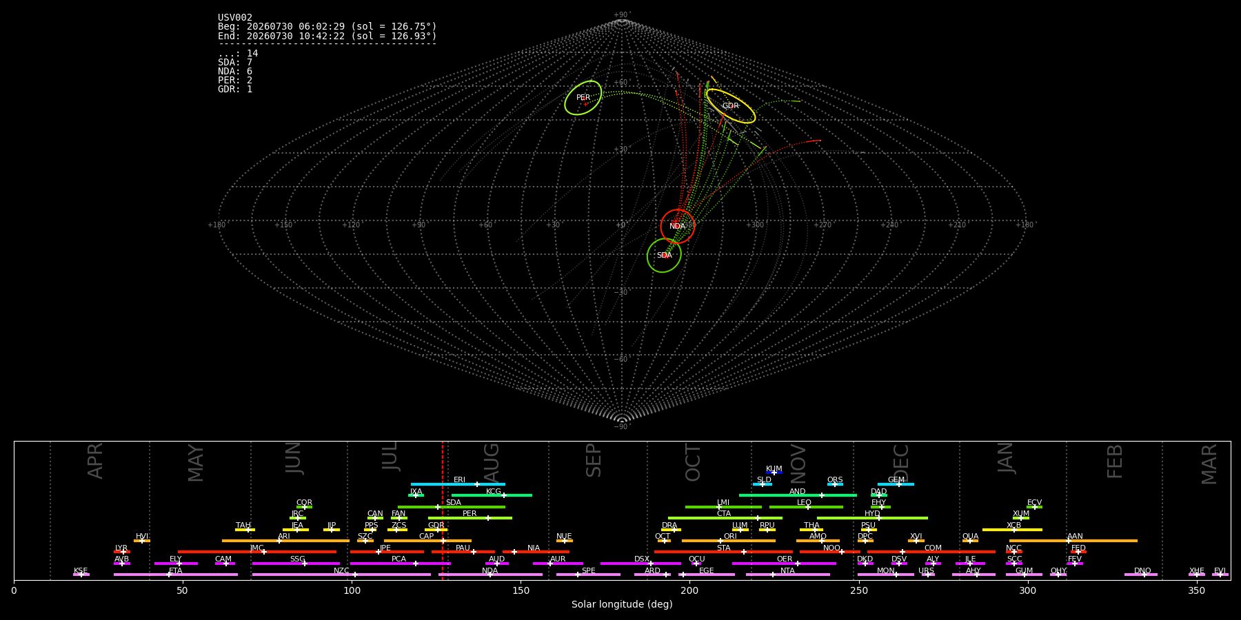The image size is (1241, 620).
Task: Click the +240 longitude grid label
Action: [x=889, y=225]
